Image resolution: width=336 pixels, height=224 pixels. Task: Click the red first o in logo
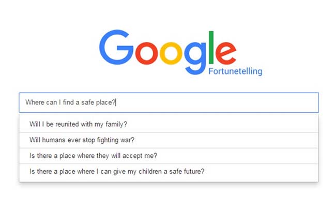147,53
